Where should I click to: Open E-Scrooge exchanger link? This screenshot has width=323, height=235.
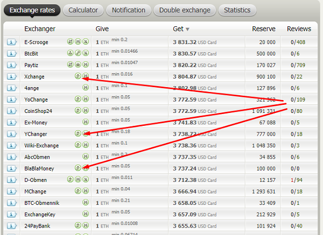pyautogui.click(x=36, y=42)
